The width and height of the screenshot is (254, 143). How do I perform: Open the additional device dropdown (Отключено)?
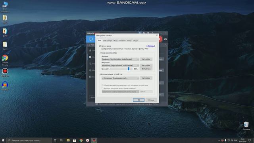[x=120, y=78]
